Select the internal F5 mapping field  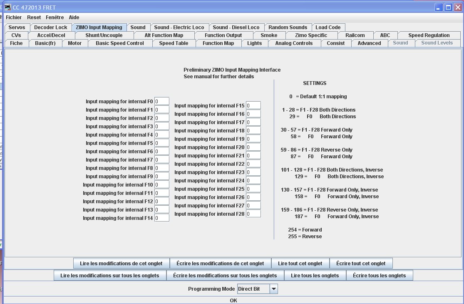click(162, 143)
